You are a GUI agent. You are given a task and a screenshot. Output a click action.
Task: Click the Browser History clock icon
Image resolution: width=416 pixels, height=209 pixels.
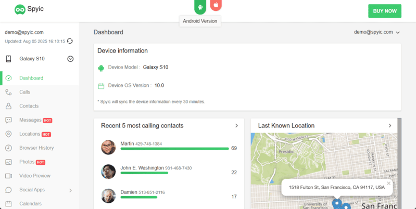click(x=8, y=148)
